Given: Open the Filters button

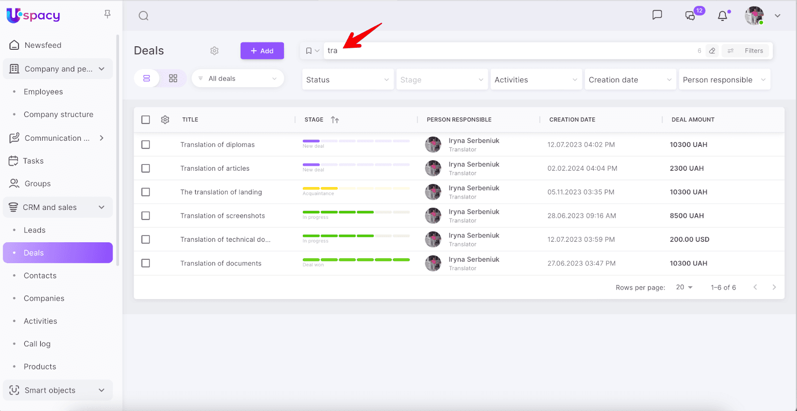Looking at the screenshot, I should pos(747,51).
